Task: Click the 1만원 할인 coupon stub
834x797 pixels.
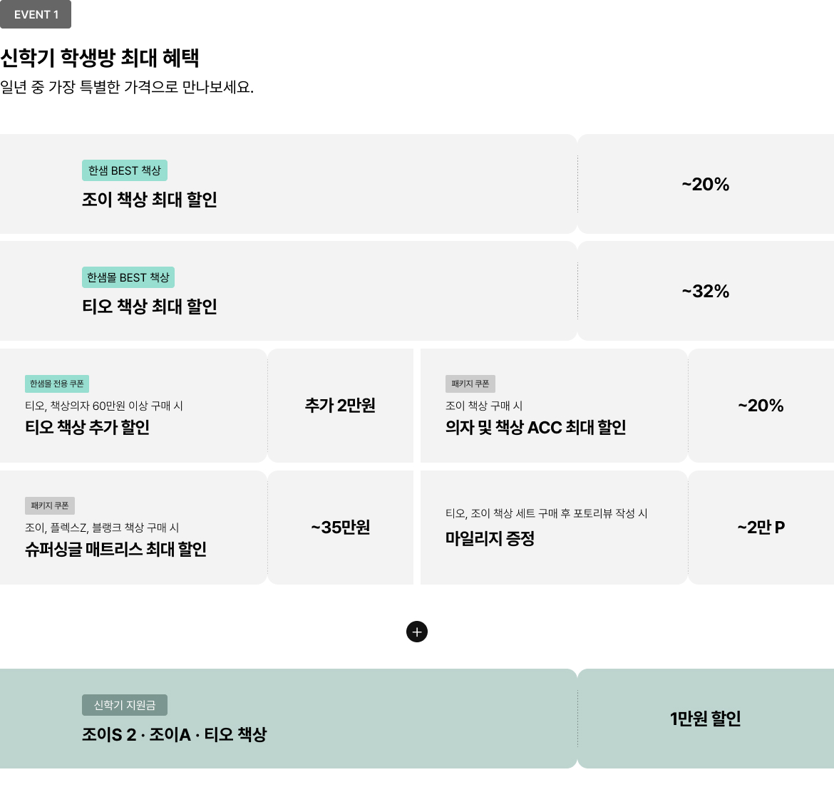Action: 705,719
